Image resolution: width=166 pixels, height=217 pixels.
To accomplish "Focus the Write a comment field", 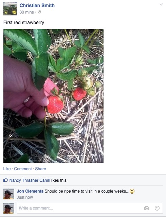I will [90, 208].
